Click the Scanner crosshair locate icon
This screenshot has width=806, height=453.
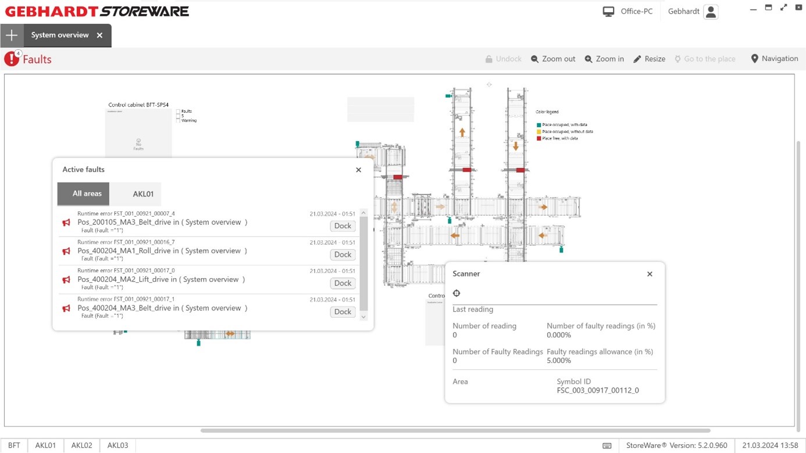457,293
